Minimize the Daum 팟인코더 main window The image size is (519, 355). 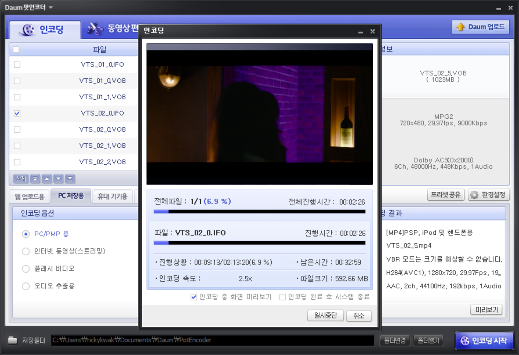[498, 9]
